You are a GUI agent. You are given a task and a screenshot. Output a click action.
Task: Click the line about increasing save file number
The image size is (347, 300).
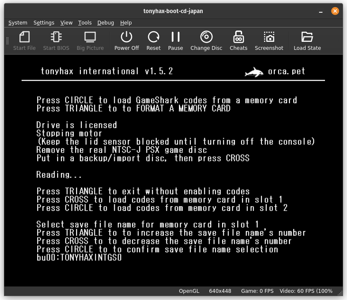pyautogui.click(x=171, y=233)
